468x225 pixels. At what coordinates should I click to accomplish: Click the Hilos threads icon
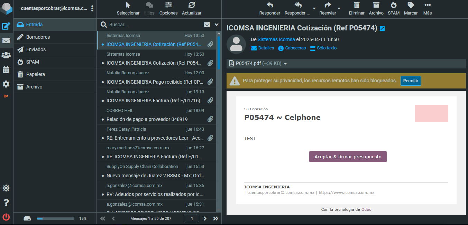(x=149, y=9)
